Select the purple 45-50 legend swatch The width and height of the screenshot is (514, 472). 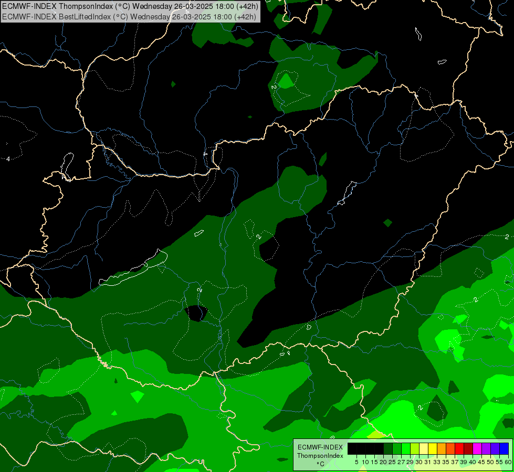tap(486, 448)
